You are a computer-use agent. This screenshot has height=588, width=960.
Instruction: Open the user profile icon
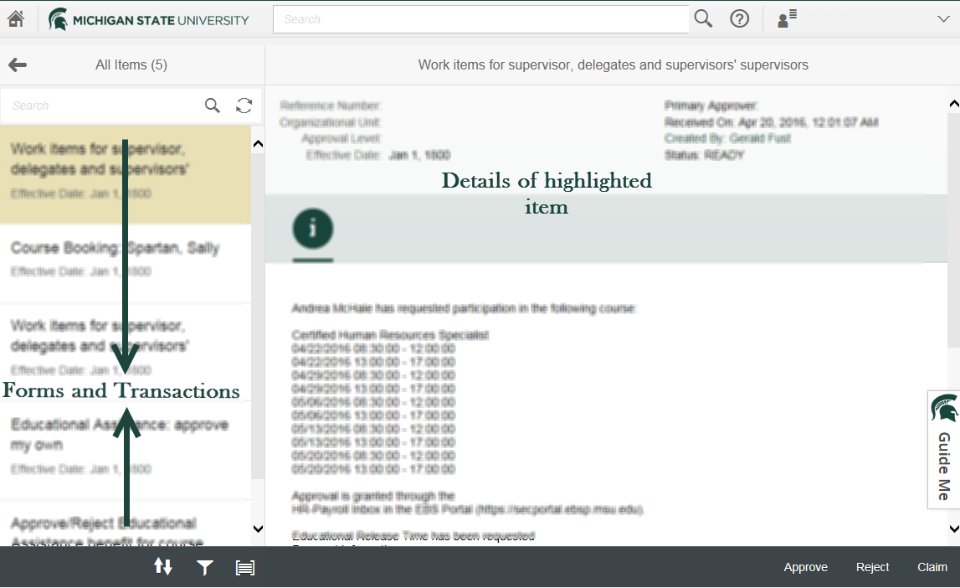(x=787, y=19)
